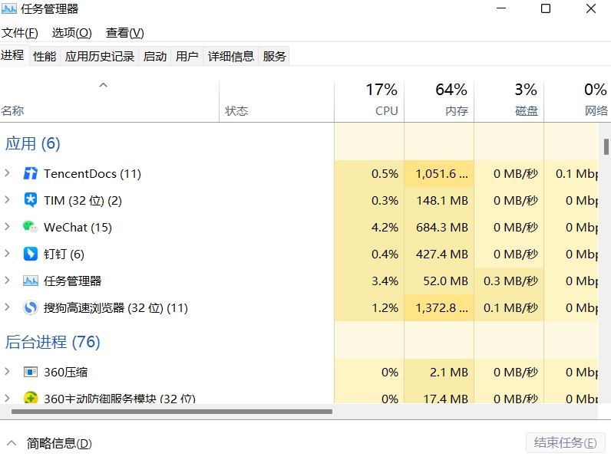The height and width of the screenshot is (463, 611).
Task: Click the TIM app icon
Action: click(30, 201)
